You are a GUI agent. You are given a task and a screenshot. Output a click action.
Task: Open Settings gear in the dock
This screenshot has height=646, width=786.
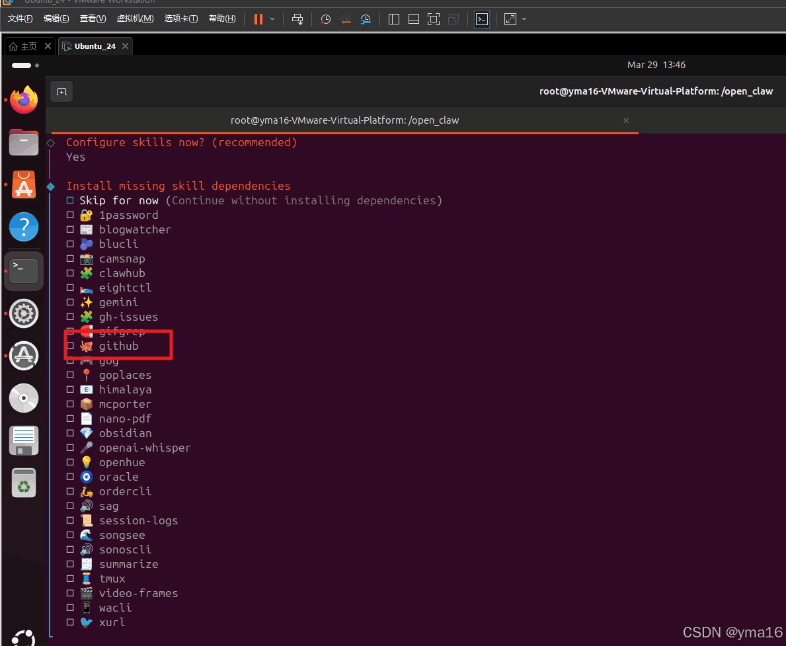(24, 313)
